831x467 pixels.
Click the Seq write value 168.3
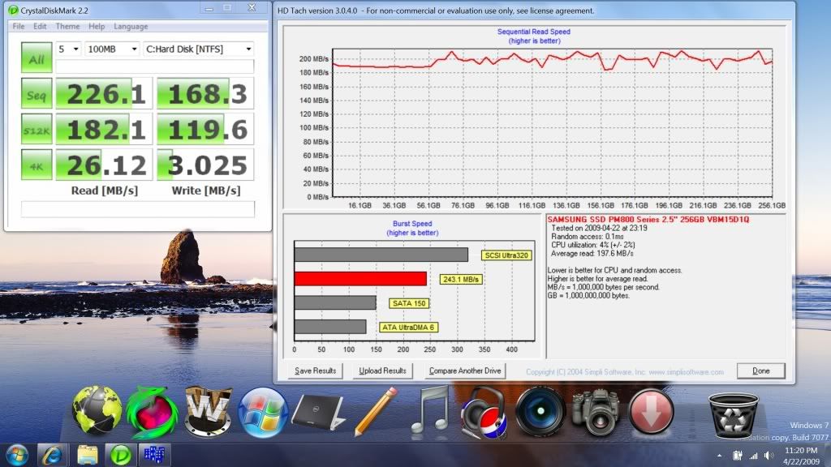[x=205, y=93]
